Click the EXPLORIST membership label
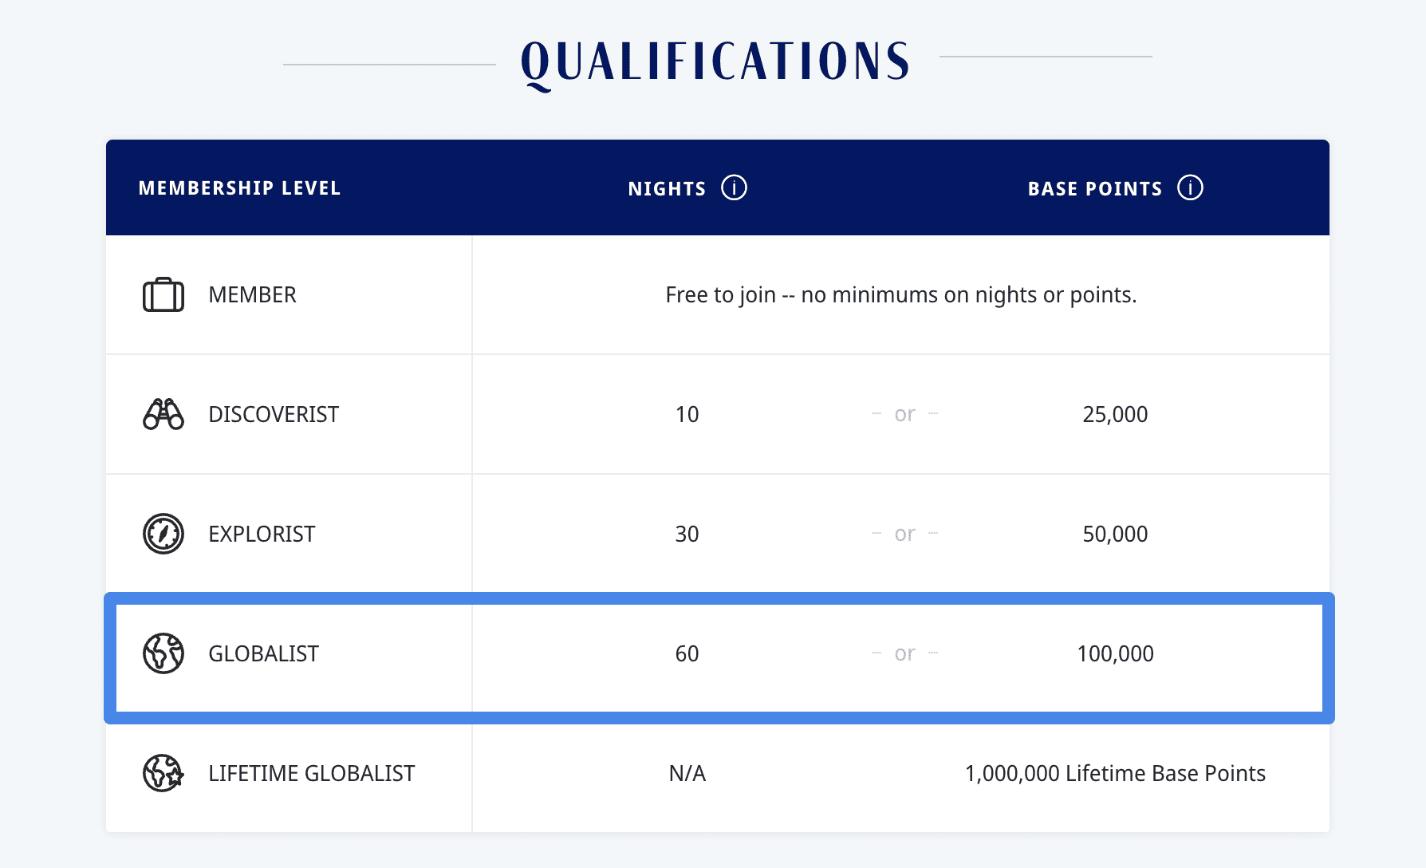The width and height of the screenshot is (1426, 868). (261, 534)
